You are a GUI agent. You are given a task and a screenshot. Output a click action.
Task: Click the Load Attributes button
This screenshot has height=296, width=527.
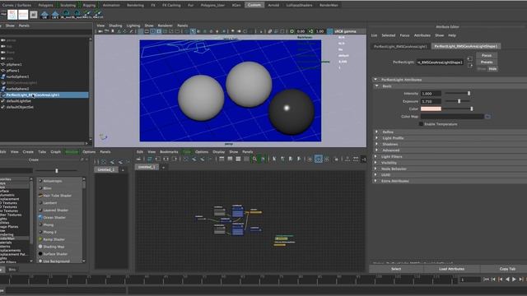click(451, 269)
